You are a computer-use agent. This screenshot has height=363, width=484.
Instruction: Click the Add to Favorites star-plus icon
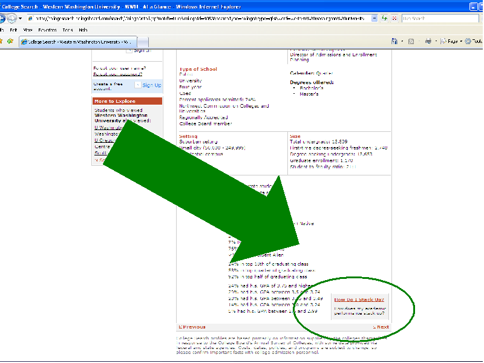coord(10,41)
